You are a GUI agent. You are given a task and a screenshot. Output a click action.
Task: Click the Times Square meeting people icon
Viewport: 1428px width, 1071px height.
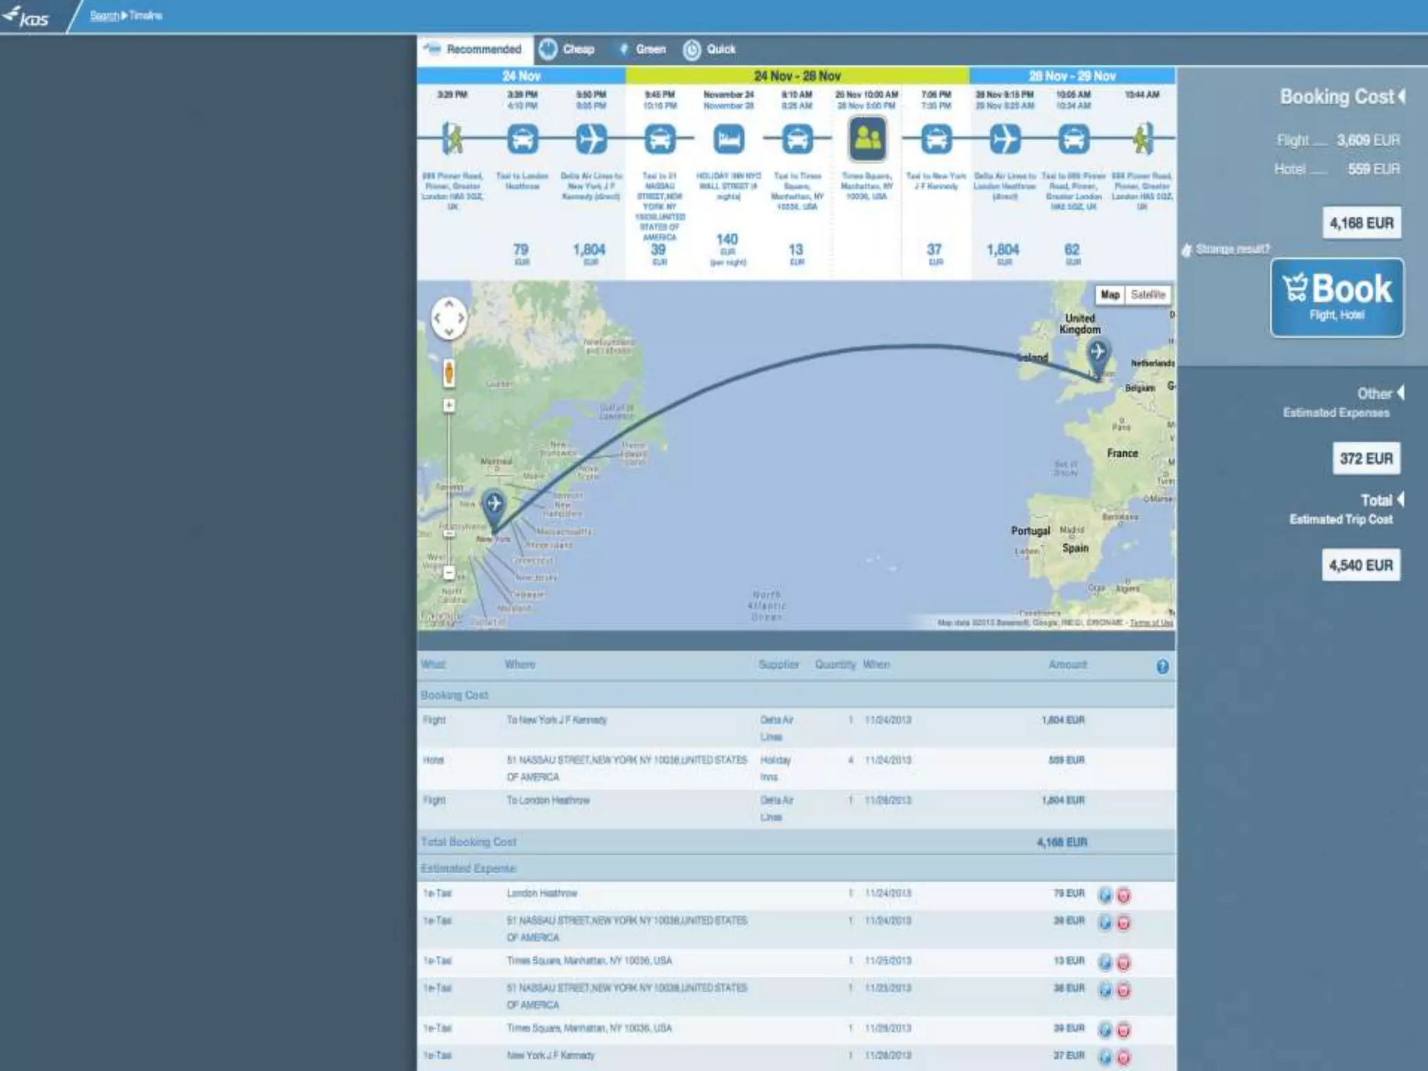click(867, 138)
